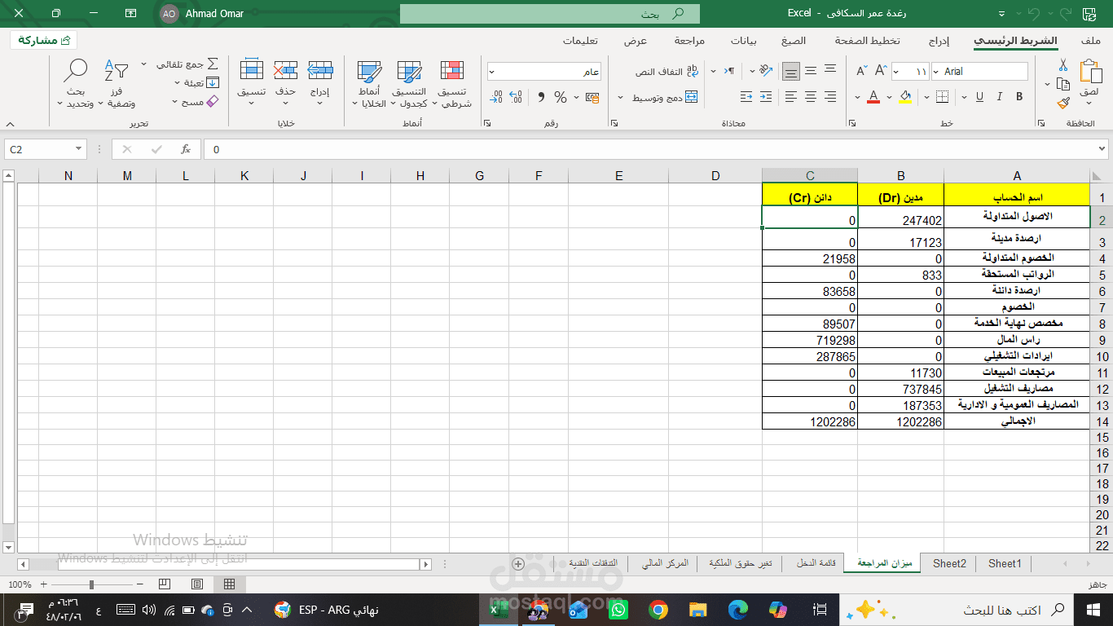Toggle middle vertical alignment
Image resolution: width=1113 pixels, height=626 pixels.
pyautogui.click(x=811, y=71)
